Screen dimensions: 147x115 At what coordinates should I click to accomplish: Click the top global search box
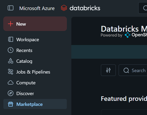pyautogui.click(x=143, y=8)
